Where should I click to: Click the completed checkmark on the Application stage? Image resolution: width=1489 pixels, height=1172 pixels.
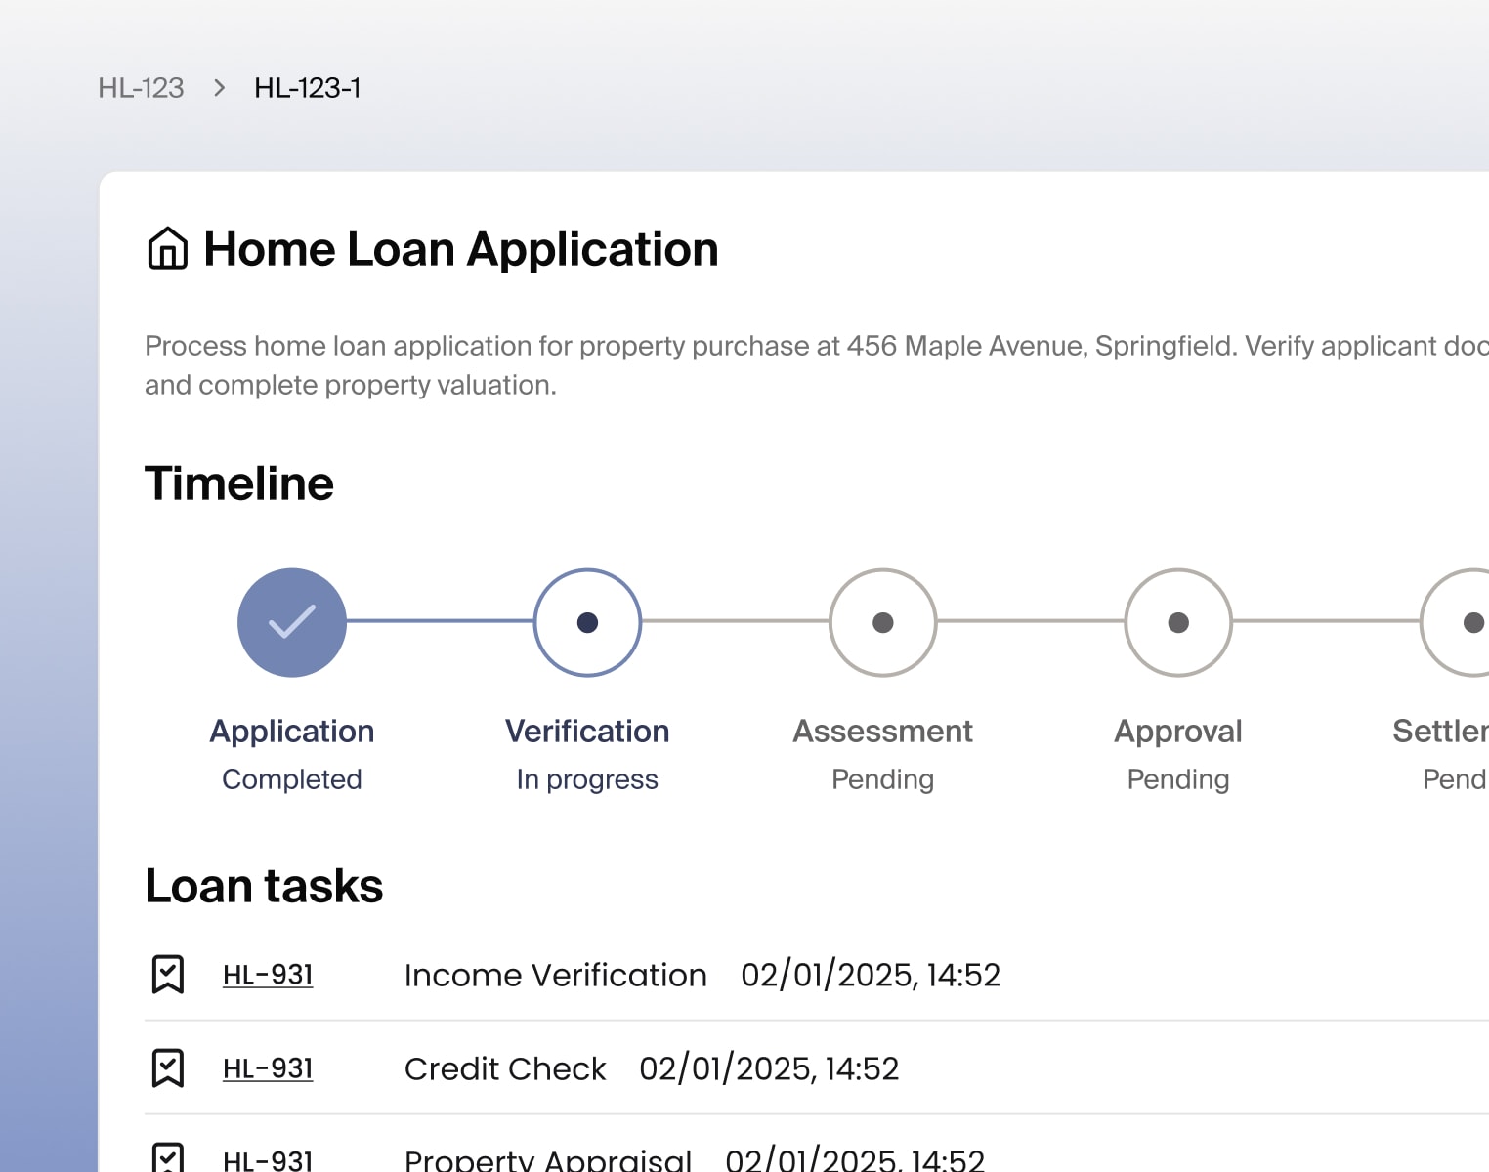point(292,622)
